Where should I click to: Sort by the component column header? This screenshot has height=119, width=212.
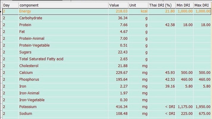point(63,5)
